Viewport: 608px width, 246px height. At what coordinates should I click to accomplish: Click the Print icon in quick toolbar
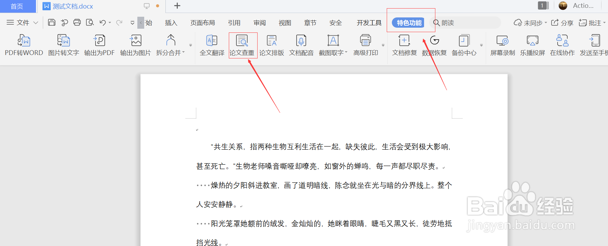tap(77, 23)
